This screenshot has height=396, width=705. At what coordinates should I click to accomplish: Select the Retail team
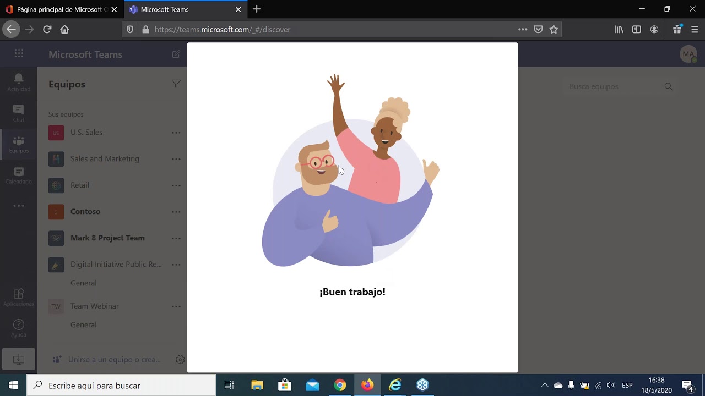[80, 185]
